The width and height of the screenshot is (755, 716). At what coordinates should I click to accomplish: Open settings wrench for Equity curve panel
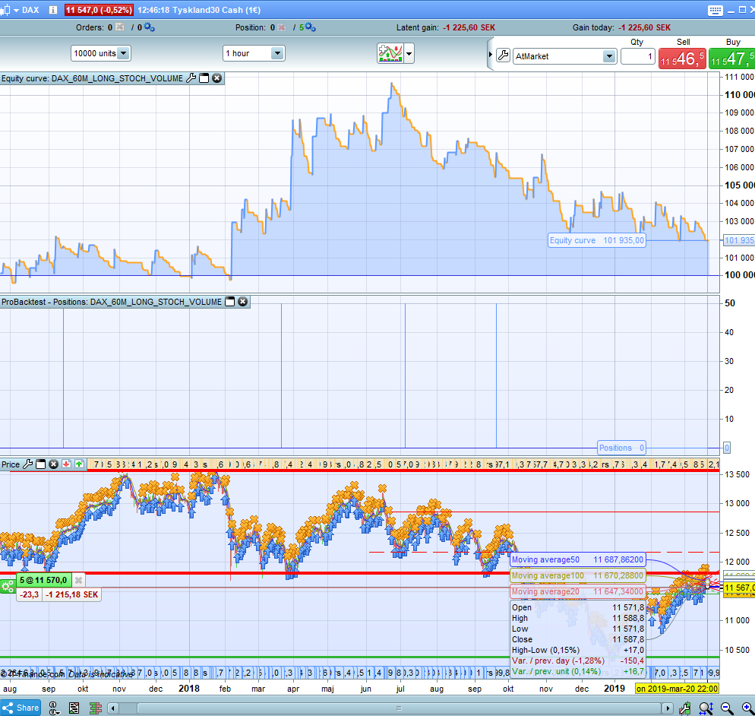click(191, 78)
